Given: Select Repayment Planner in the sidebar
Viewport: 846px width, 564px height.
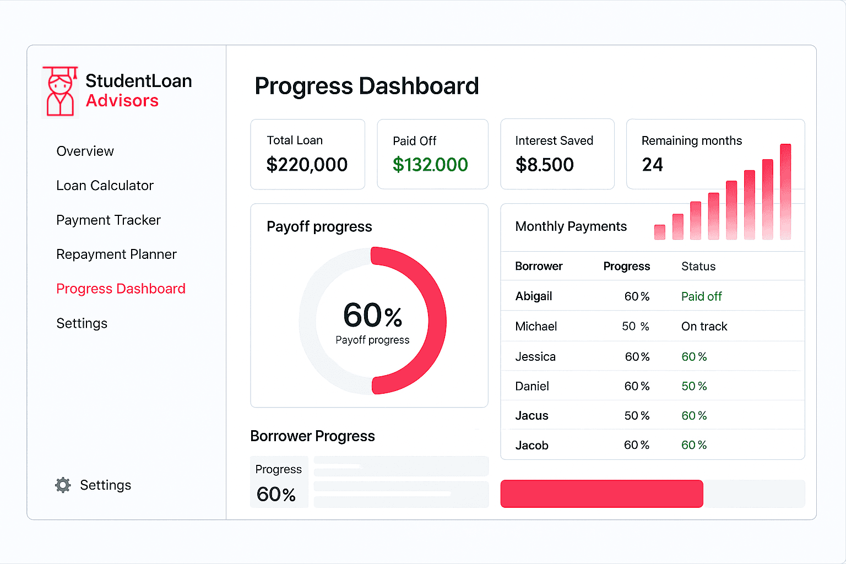Looking at the screenshot, I should [116, 254].
